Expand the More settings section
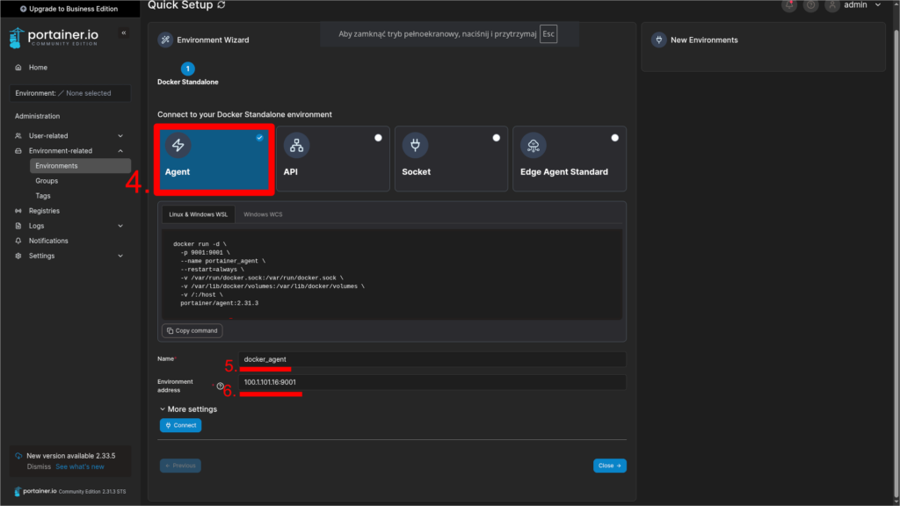The width and height of the screenshot is (900, 506). pyautogui.click(x=188, y=409)
